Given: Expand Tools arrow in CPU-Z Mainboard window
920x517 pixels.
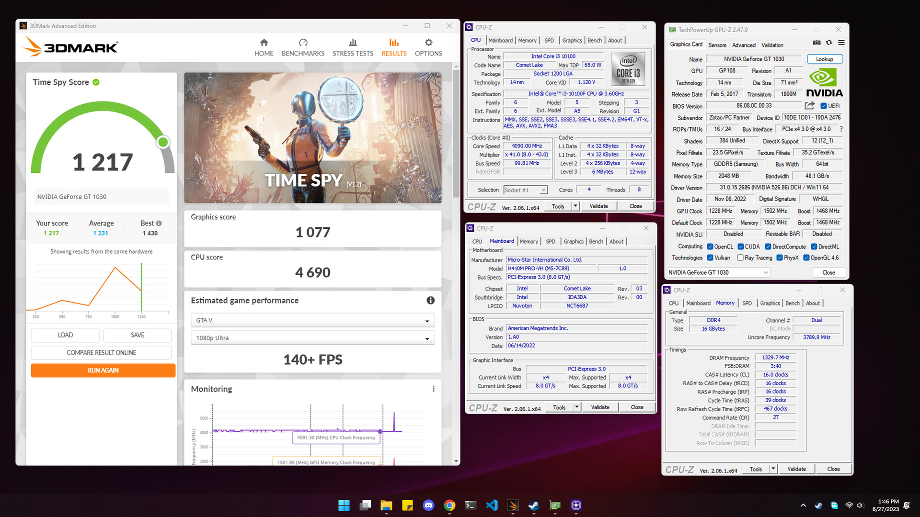Looking at the screenshot, I should (x=576, y=407).
